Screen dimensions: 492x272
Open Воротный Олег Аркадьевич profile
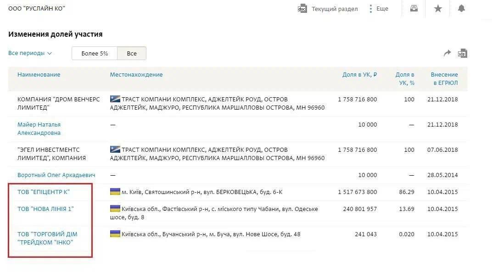tap(56, 175)
